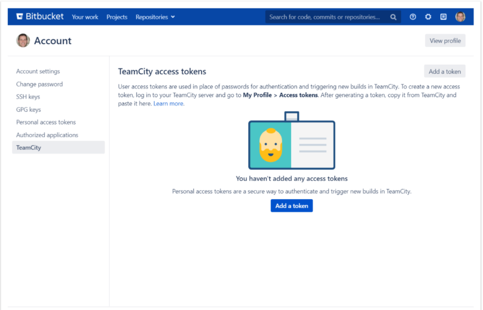Select TeamCity in sidebar
Image resolution: width=483 pixels, height=310 pixels.
click(58, 148)
